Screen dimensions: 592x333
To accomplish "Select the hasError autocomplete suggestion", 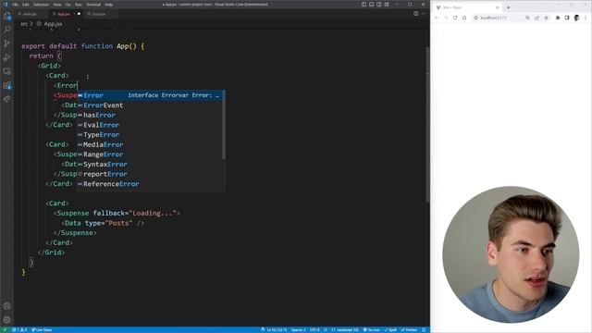I will [151, 115].
